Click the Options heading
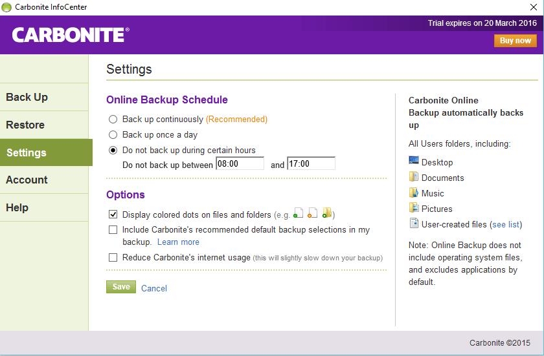Screen dimensions: 544x356 [x=126, y=194]
